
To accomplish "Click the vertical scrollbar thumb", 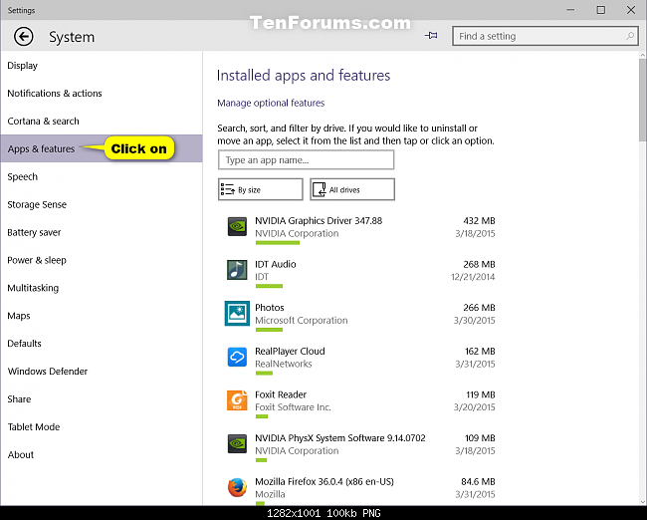I will click(x=642, y=100).
